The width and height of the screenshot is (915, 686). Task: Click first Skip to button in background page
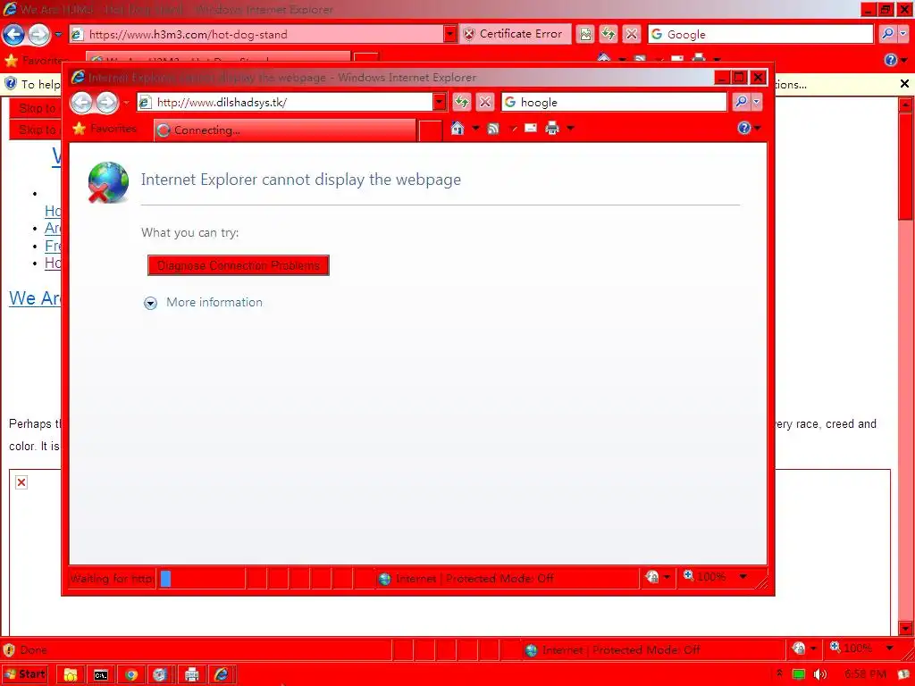click(x=36, y=108)
